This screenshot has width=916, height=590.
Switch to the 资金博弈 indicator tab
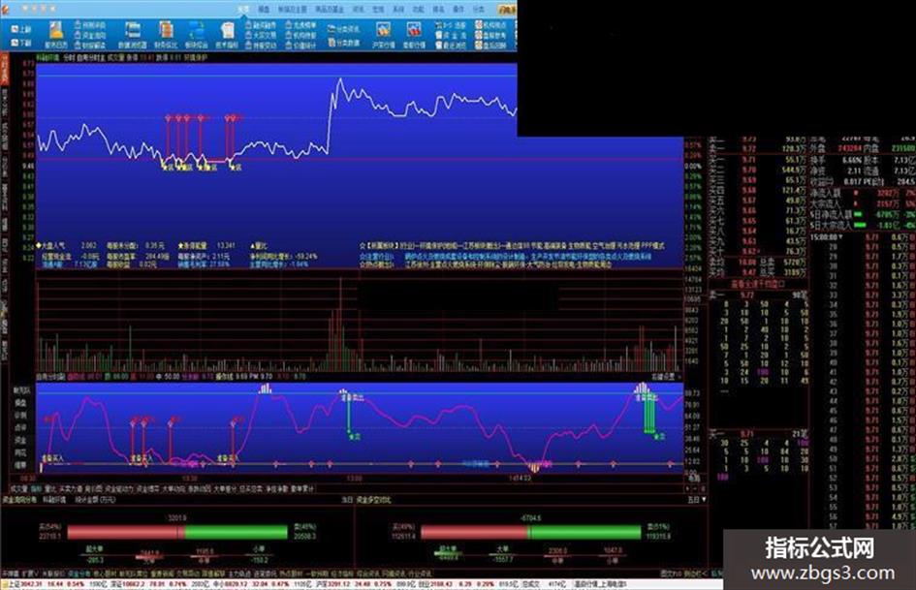coord(148,488)
